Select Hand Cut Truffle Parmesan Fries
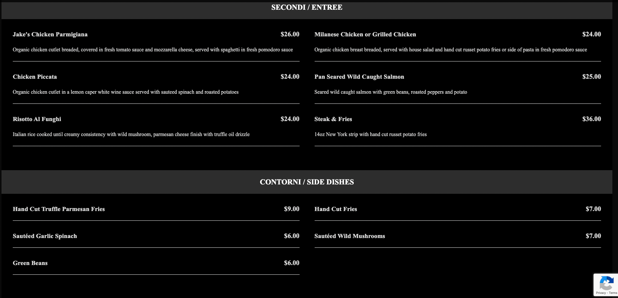Image resolution: width=618 pixels, height=298 pixels. 59,209
